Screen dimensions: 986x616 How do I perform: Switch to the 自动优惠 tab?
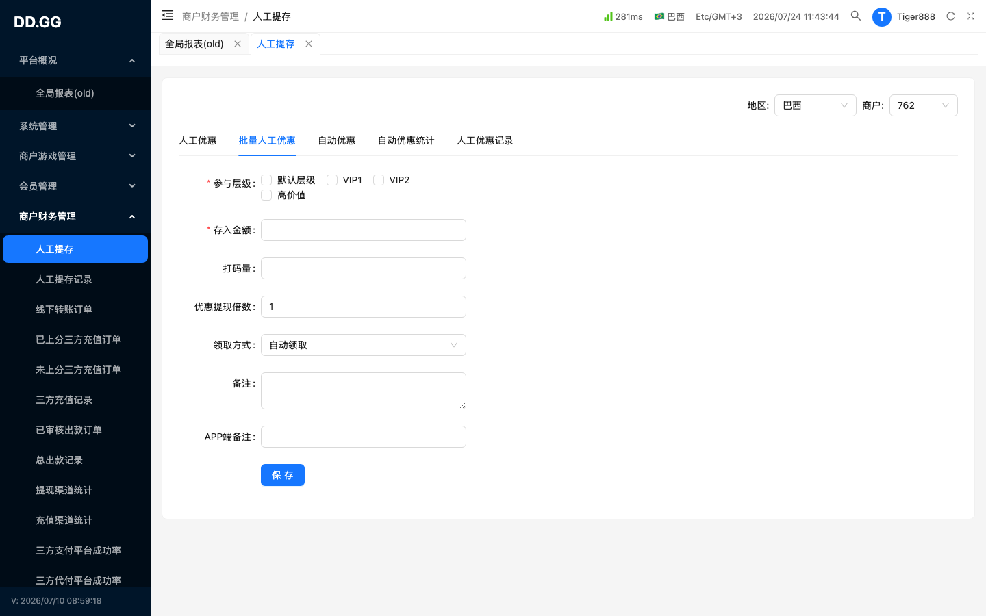click(336, 140)
